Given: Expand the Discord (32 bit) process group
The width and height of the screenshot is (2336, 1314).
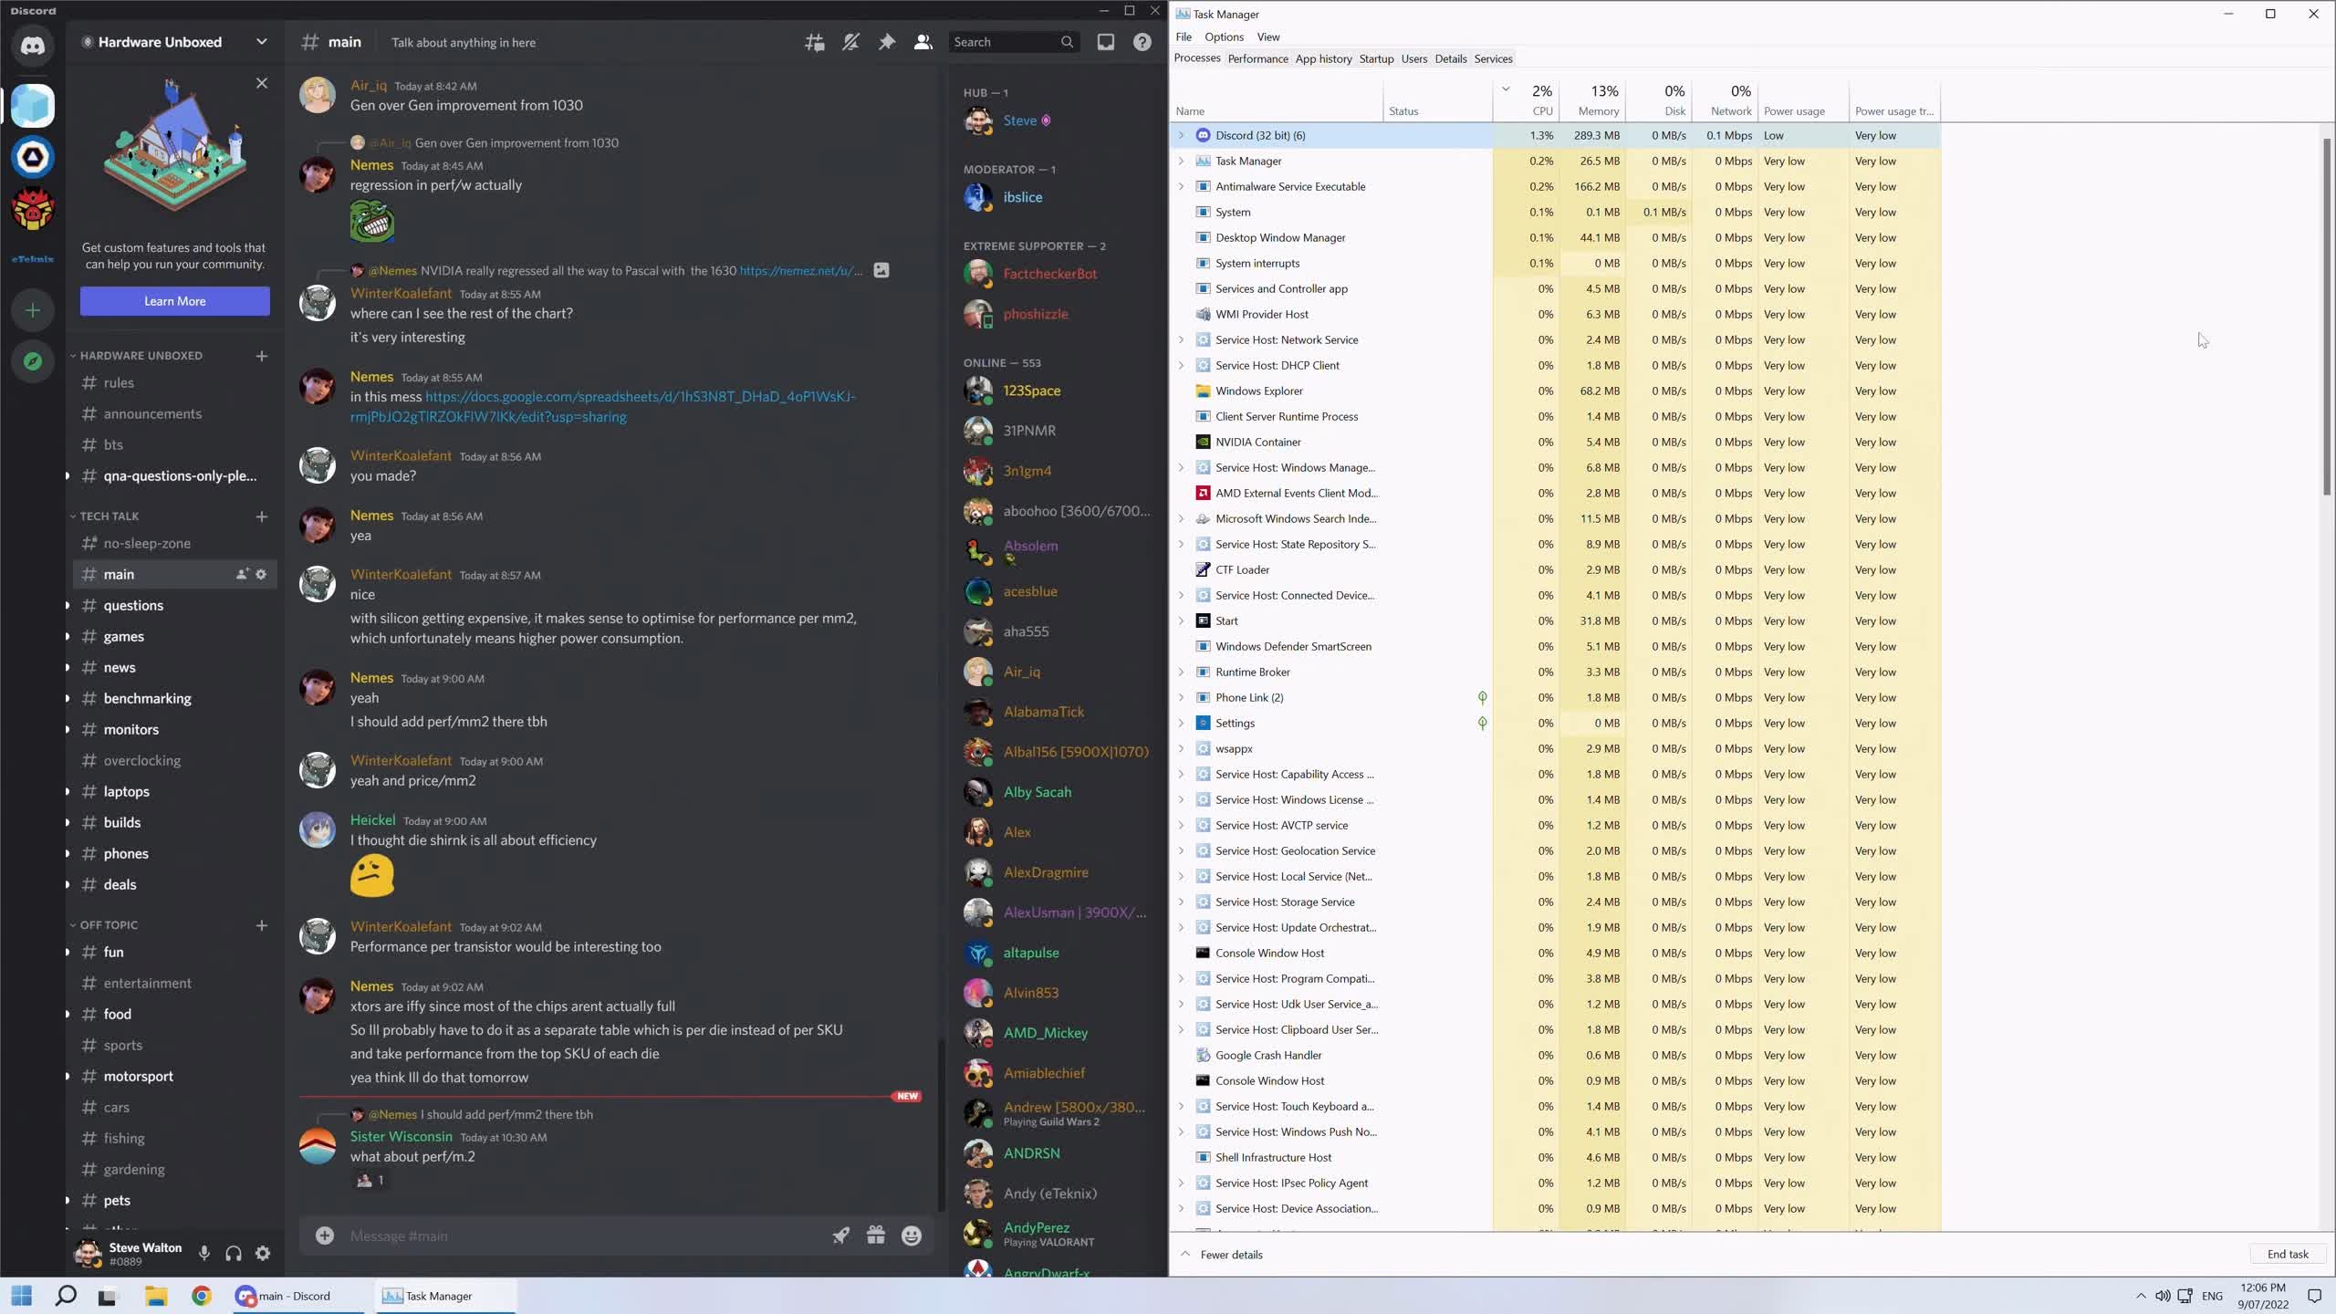Looking at the screenshot, I should pos(1181,135).
